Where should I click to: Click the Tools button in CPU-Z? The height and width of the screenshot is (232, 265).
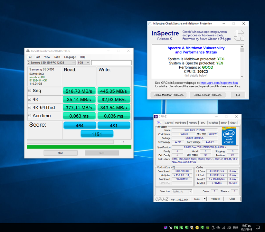click(196, 199)
